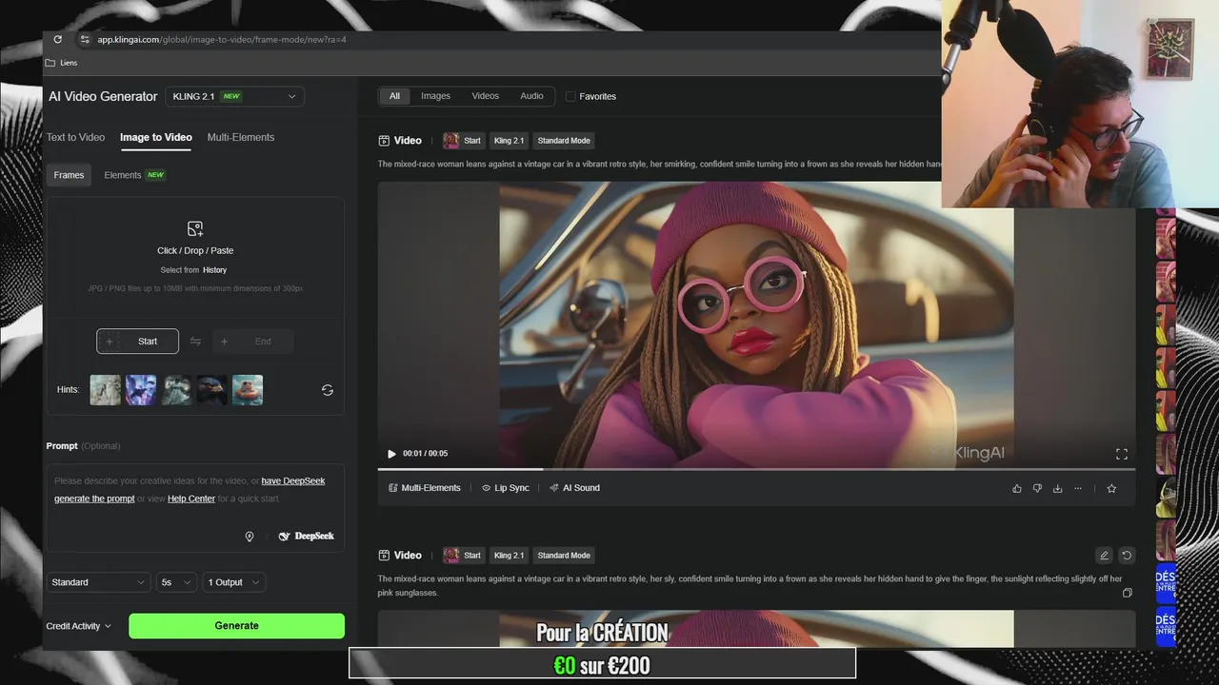Click into the prompt text field

[x=195, y=508]
